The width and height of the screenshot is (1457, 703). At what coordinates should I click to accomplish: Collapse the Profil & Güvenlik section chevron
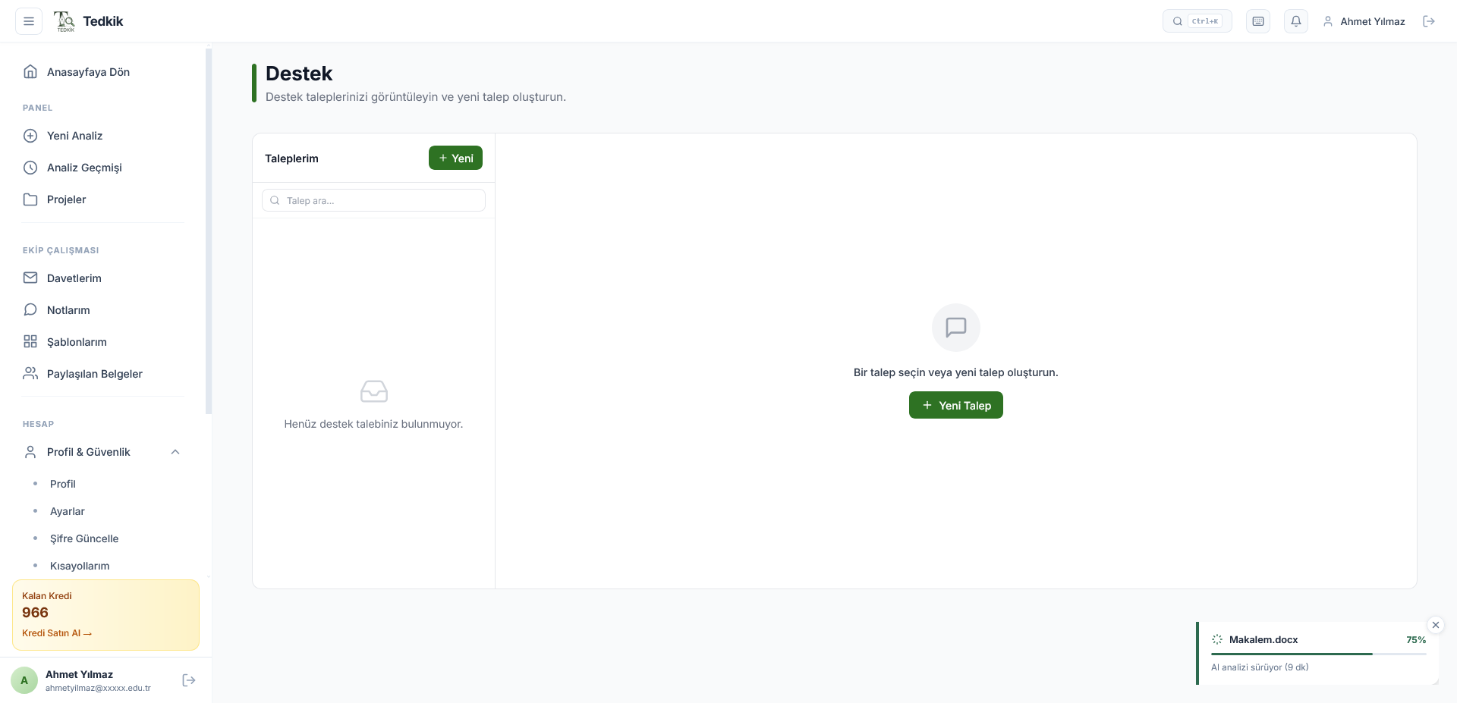[x=175, y=452]
